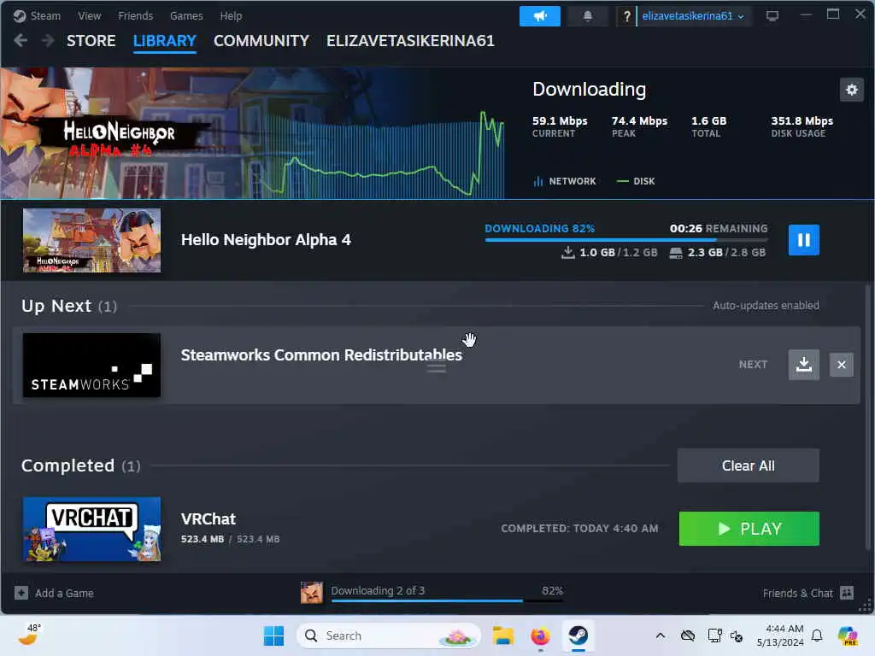Open the View menu
Viewport: 875px width, 656px height.
coord(89,15)
